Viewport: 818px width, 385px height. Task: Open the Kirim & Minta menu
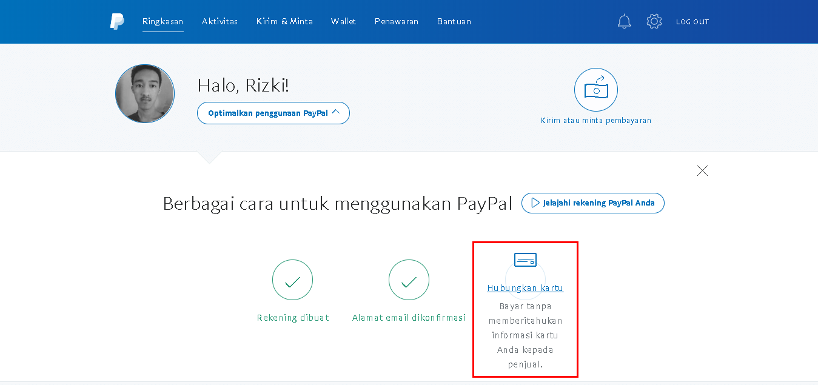click(x=284, y=21)
